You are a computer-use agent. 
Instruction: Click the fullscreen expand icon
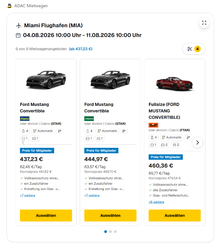point(204,23)
